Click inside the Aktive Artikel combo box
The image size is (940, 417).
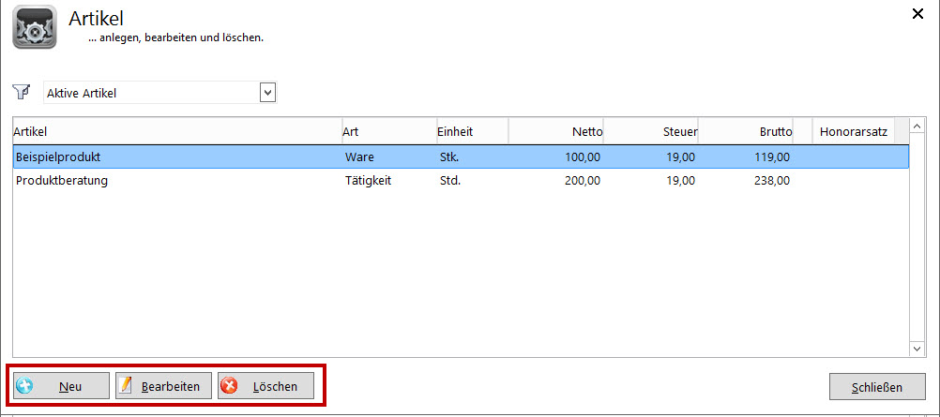coord(150,93)
